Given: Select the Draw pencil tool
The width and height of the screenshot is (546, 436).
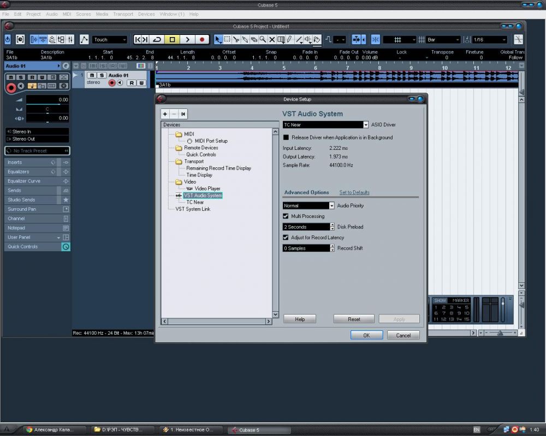Looking at the screenshot, I should [290, 40].
